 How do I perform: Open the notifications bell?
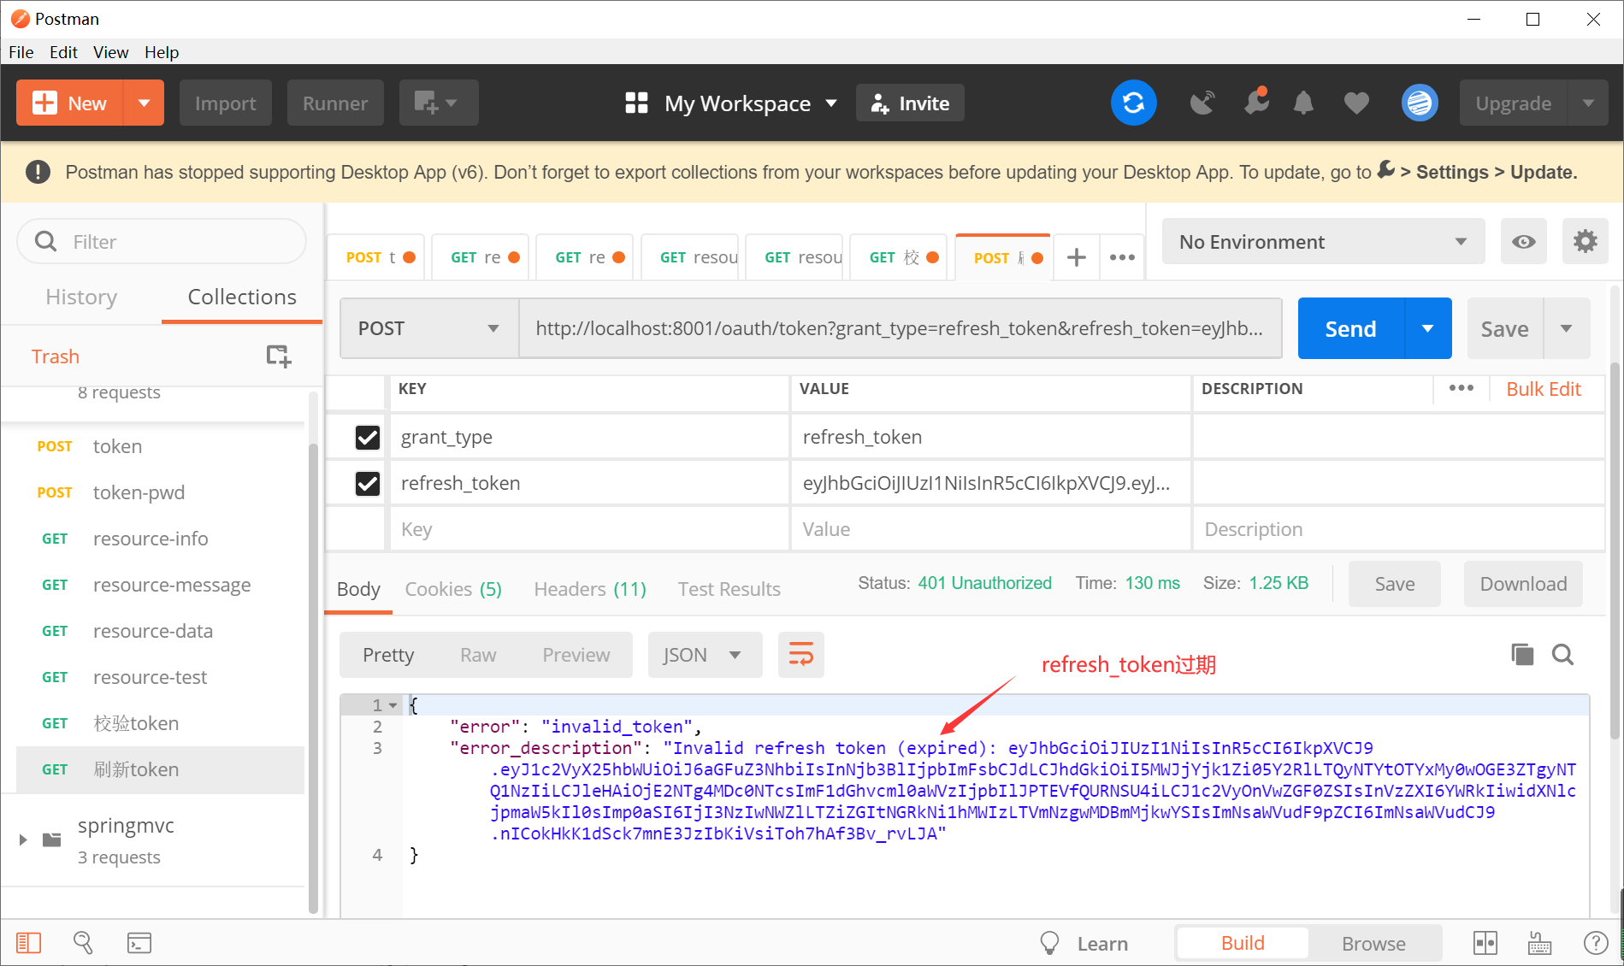coord(1303,103)
